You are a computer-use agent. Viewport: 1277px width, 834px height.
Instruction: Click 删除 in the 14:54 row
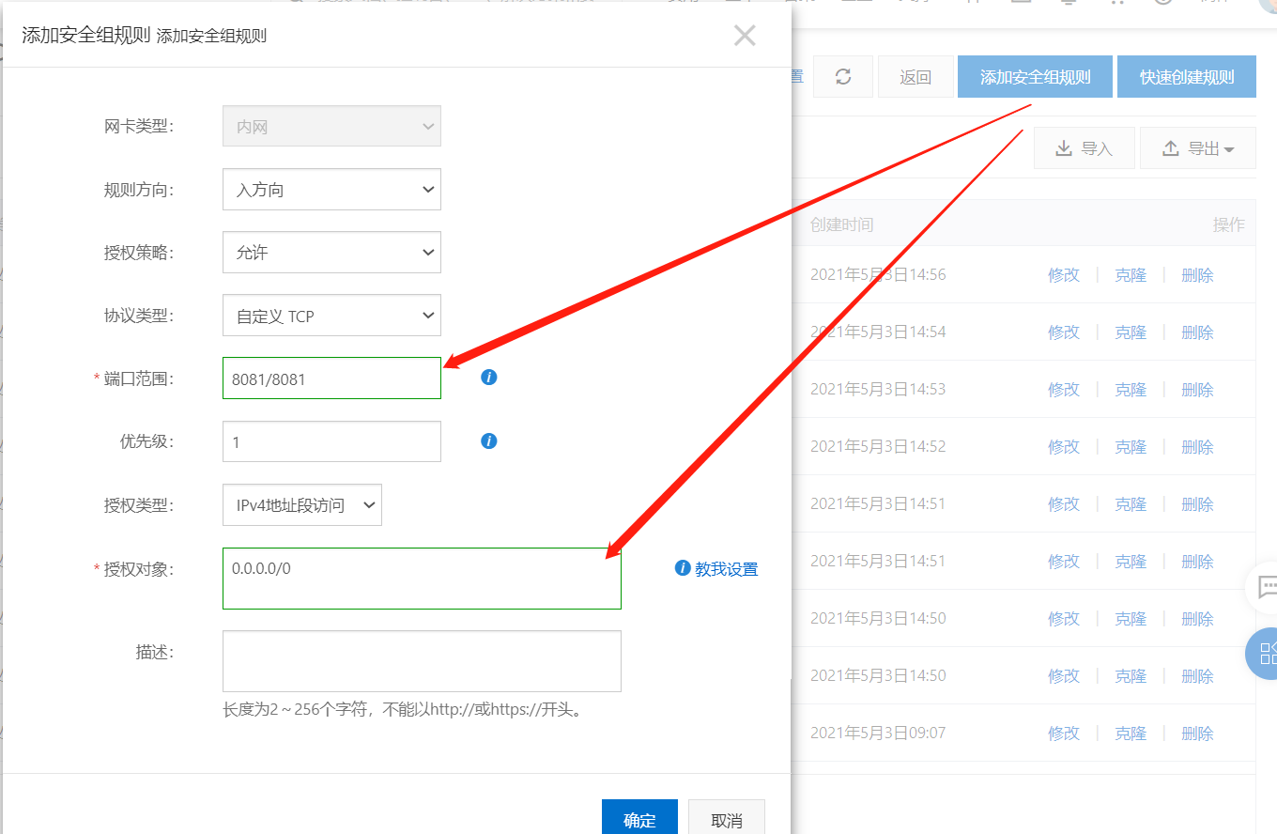(1197, 332)
